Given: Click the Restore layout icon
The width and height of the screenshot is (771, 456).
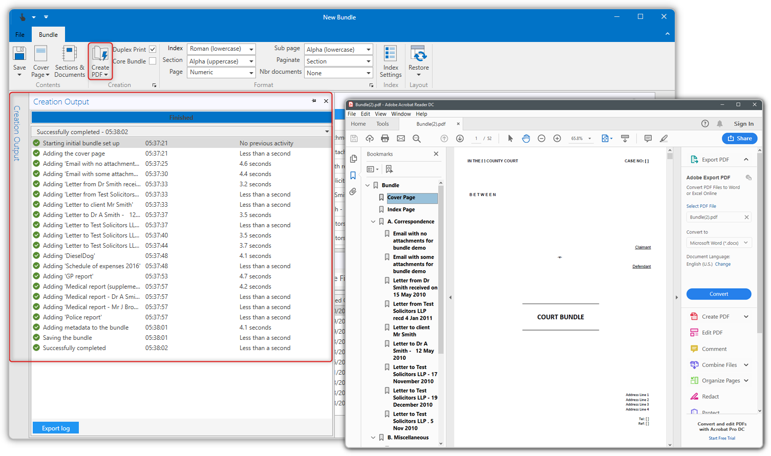Looking at the screenshot, I should click(418, 55).
